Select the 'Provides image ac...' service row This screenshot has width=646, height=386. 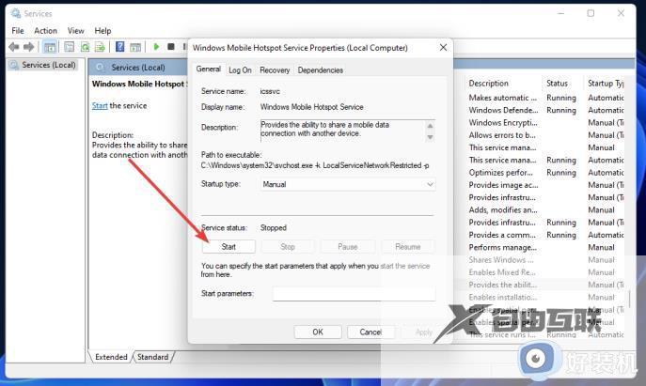545,185
